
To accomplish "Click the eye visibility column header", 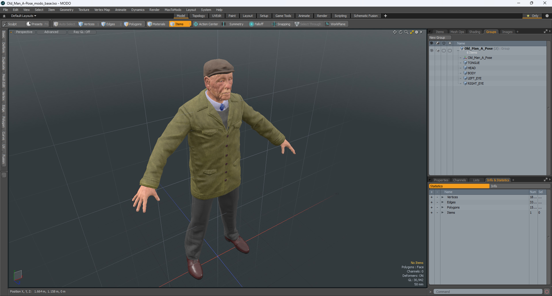I will 432,43.
